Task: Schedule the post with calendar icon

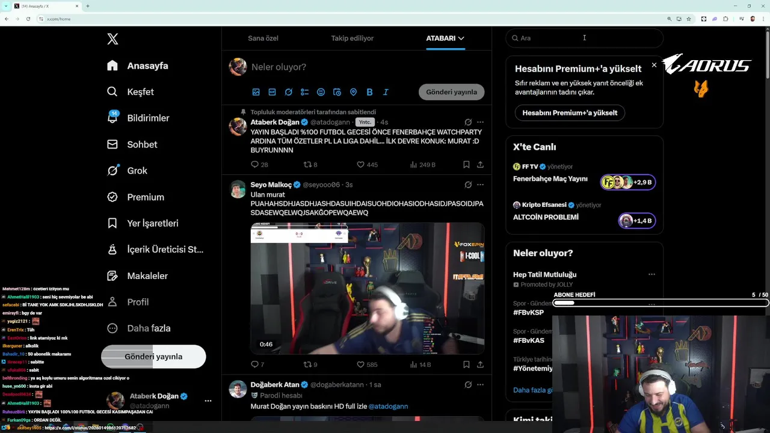Action: point(337,92)
